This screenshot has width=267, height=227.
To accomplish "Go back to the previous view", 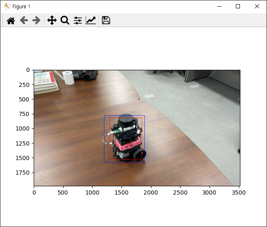I will [x=24, y=20].
